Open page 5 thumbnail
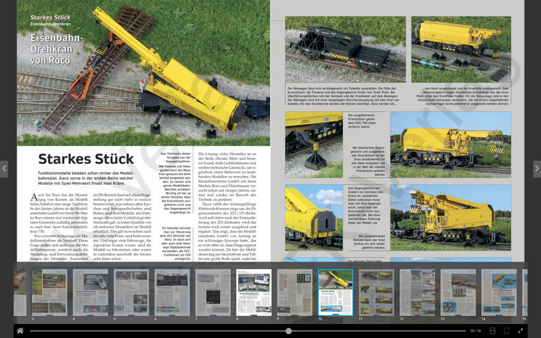Screen dimensions: 541x338 point(131,293)
